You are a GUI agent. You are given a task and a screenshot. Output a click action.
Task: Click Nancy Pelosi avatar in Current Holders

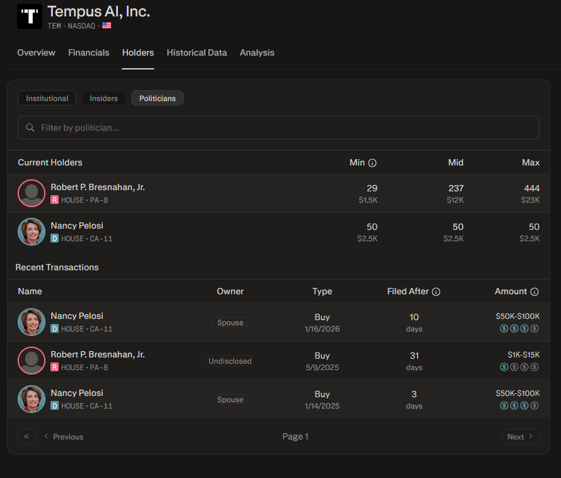(x=32, y=232)
